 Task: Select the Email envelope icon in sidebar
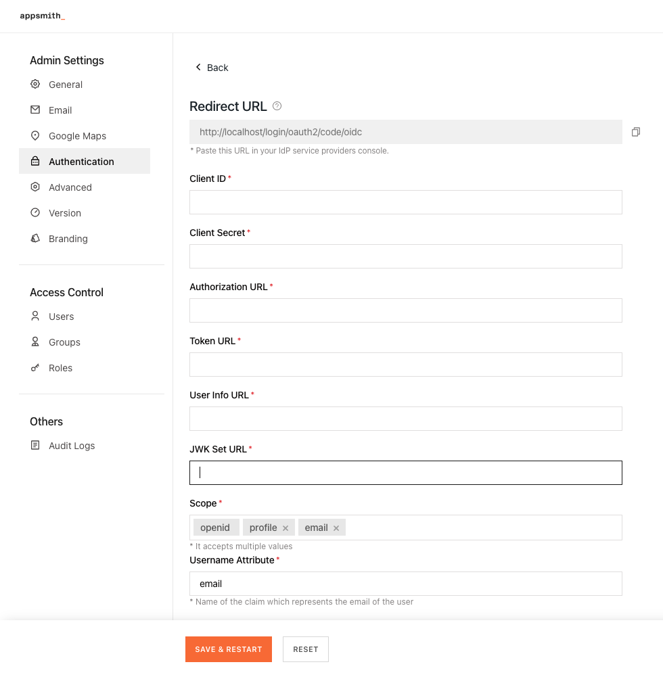(x=35, y=110)
